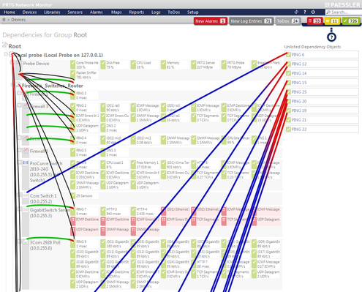Screen dimensions: 362x292
Task: Open the Reports menu
Action: [137, 12]
